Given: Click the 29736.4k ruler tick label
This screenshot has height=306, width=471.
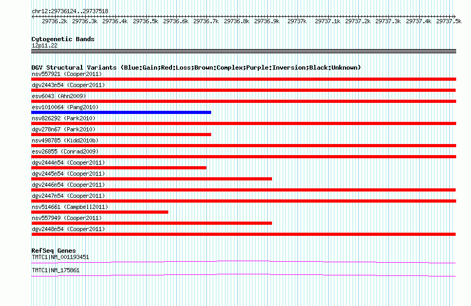Looking at the screenshot, I should coord(115,21).
